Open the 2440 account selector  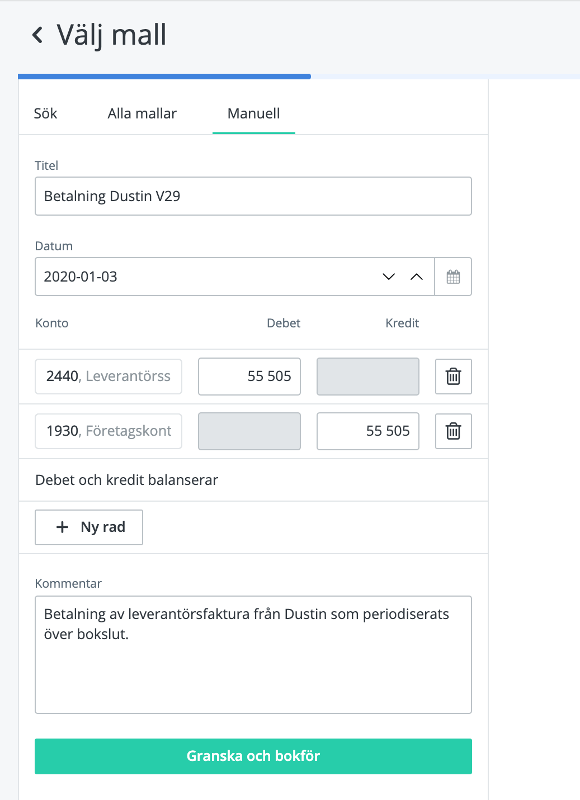[x=109, y=377]
